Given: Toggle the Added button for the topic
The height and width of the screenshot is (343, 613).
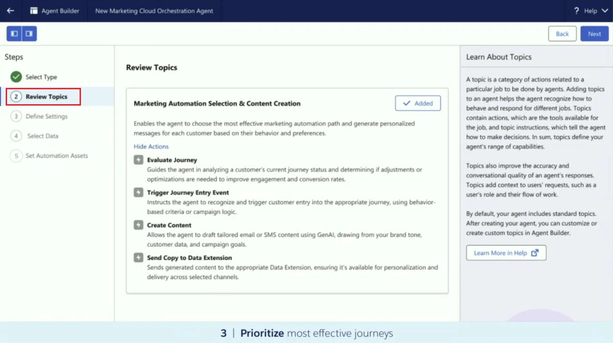Looking at the screenshot, I should pyautogui.click(x=418, y=103).
